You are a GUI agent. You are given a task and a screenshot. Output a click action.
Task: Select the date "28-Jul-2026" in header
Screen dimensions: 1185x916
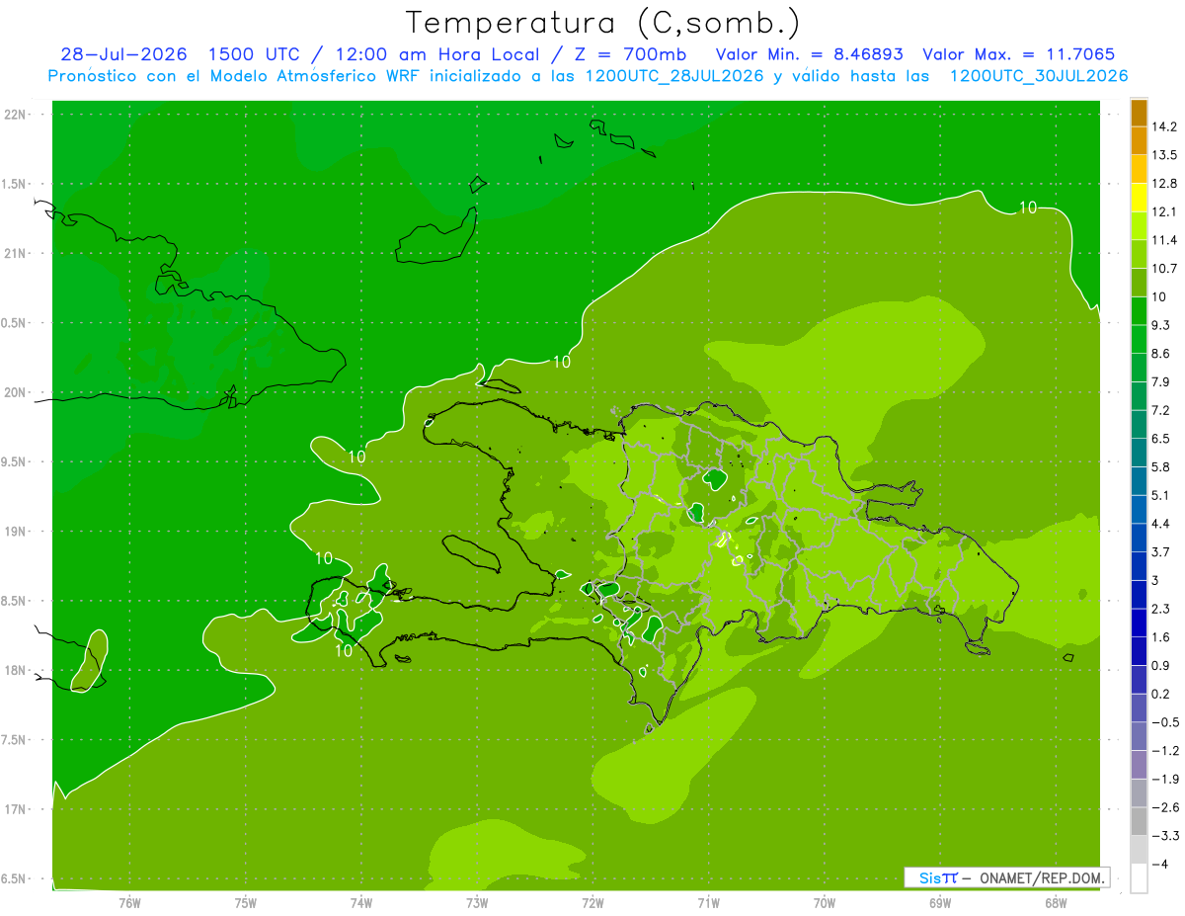[125, 54]
